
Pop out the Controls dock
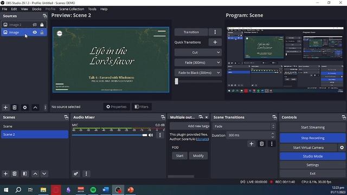pyautogui.click(x=344, y=117)
